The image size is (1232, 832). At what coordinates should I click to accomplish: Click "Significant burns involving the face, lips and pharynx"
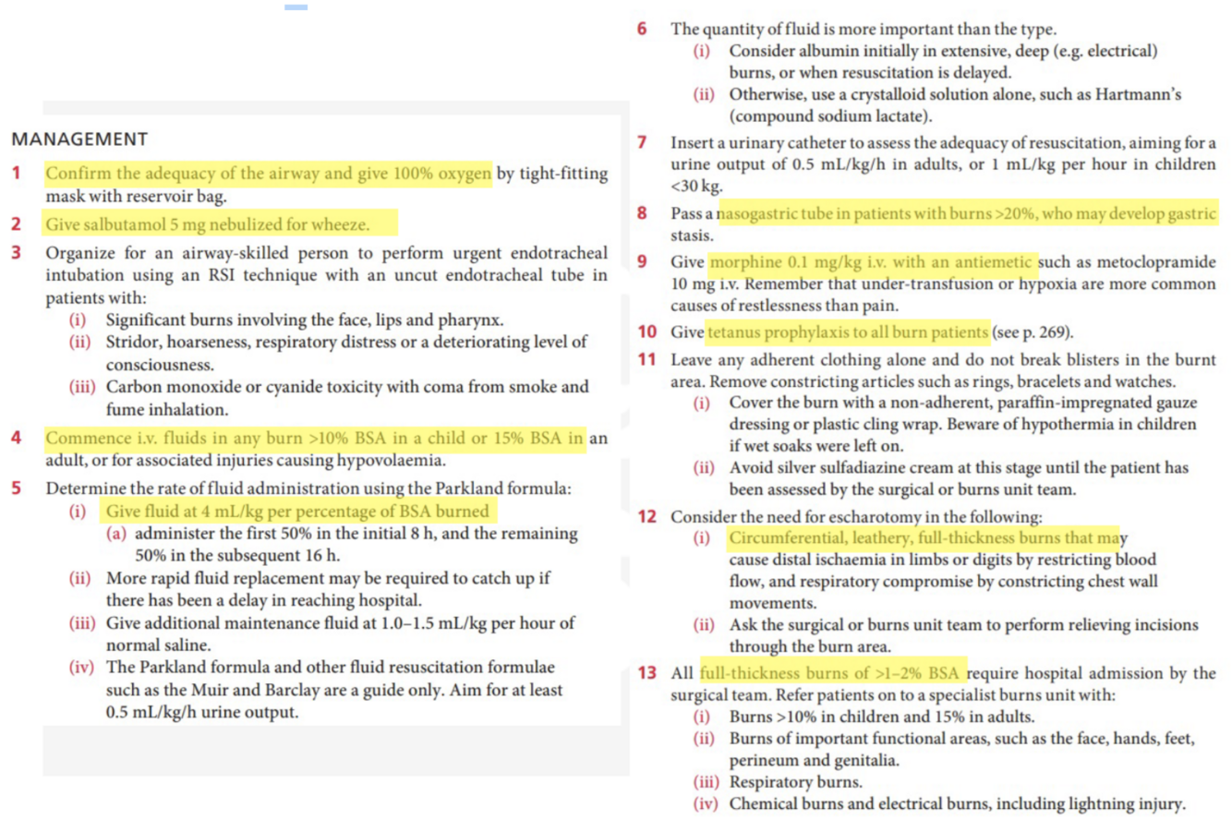(x=305, y=320)
